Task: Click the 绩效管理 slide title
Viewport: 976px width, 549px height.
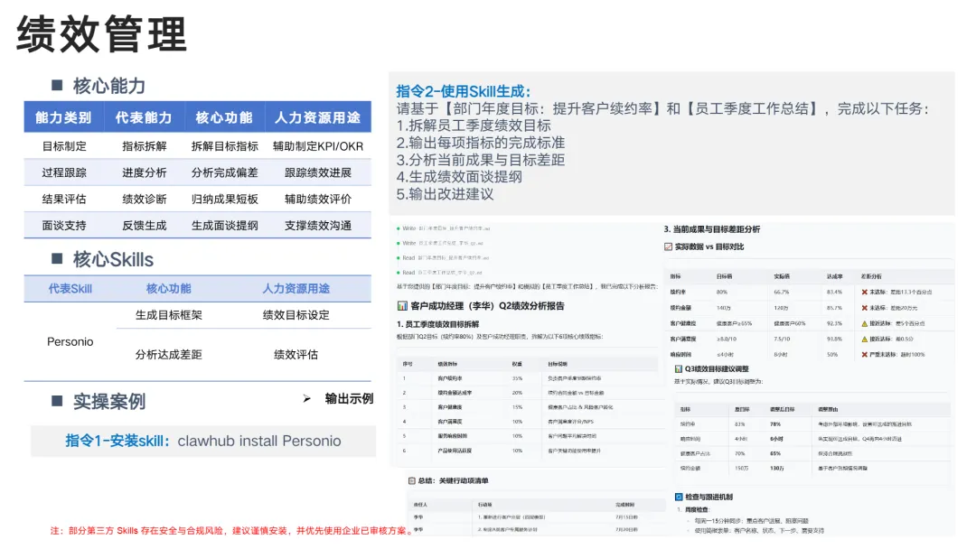Action: click(x=101, y=33)
